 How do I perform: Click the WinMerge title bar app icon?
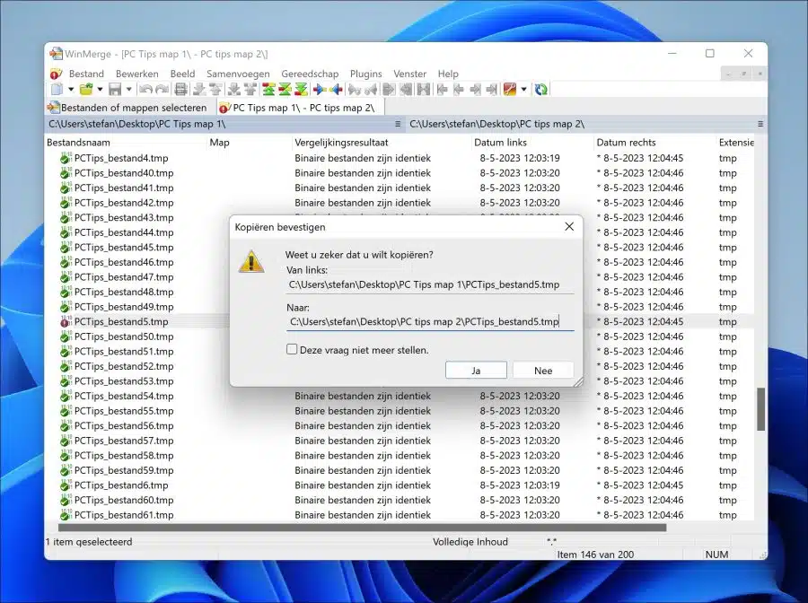coord(57,54)
